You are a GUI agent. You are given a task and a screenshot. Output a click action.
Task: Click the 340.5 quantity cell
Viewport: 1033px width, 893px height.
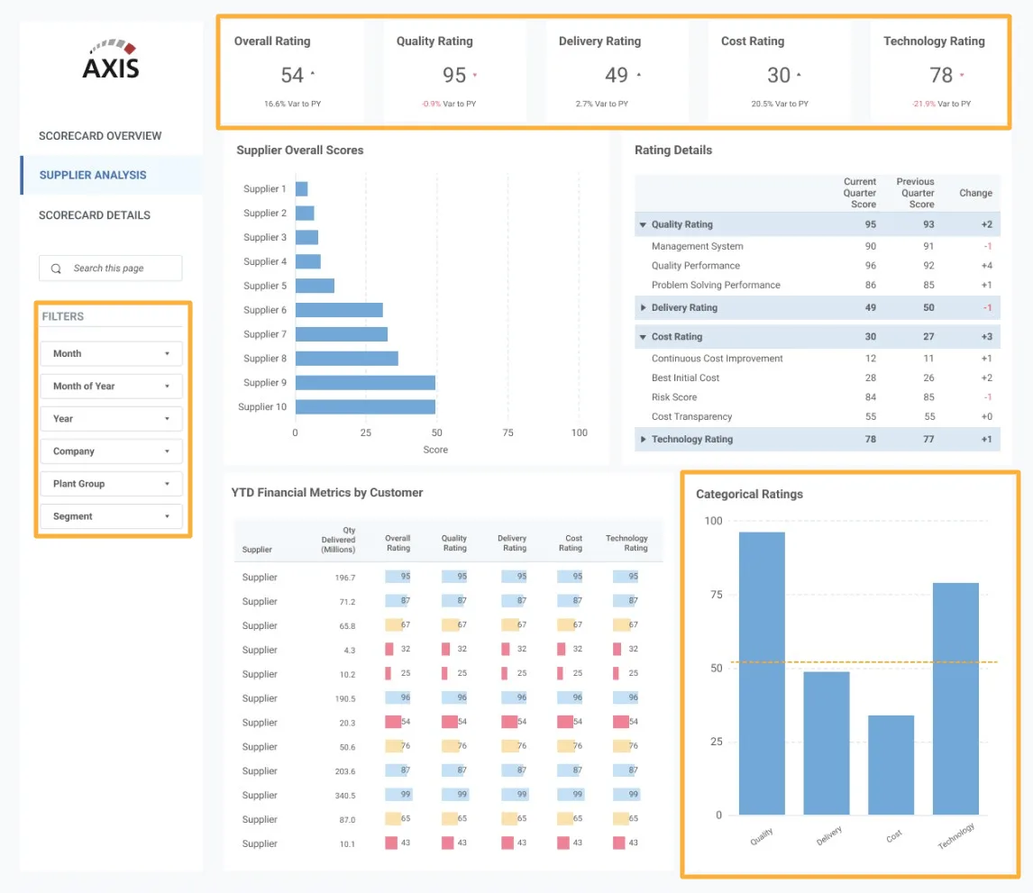point(344,796)
